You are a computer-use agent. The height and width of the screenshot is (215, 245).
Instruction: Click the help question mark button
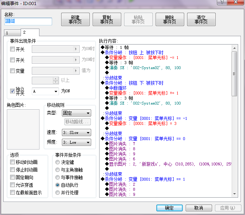pyautogui.click(x=222, y=2)
